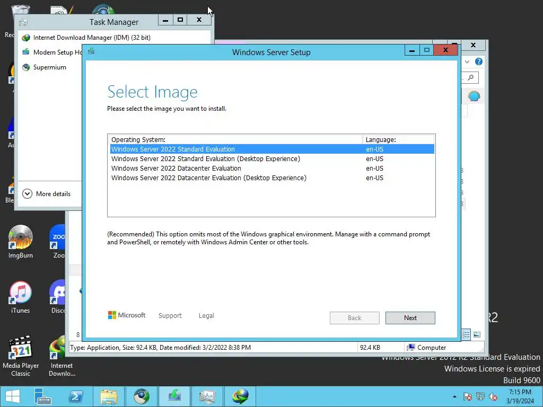
Task: Open the Zoom desktop shortcut
Action: pyautogui.click(x=58, y=242)
